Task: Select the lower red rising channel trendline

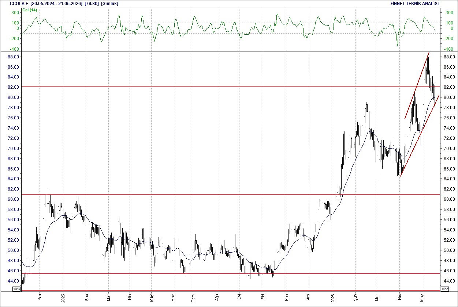Action: pos(420,136)
